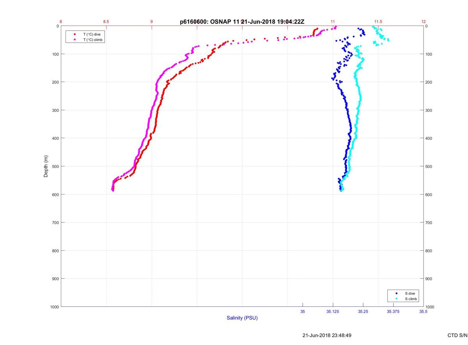Click right-axis depth label '700'
This screenshot has height=345, width=468.
click(x=429, y=223)
